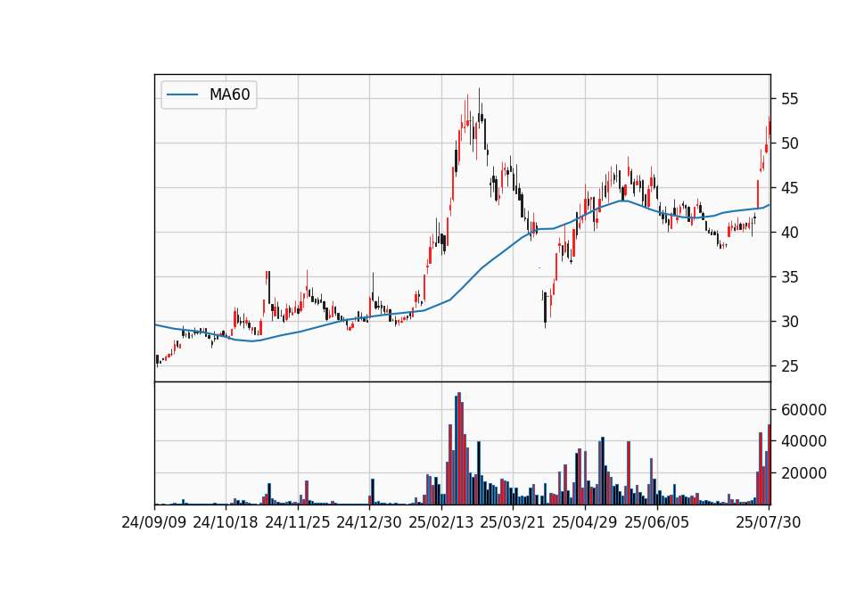Click the 25 price axis label
Image resolution: width=856 pixels, height=615 pixels.
[x=789, y=366]
